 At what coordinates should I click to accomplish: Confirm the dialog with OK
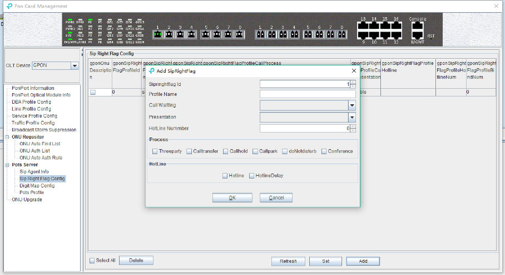coord(232,198)
